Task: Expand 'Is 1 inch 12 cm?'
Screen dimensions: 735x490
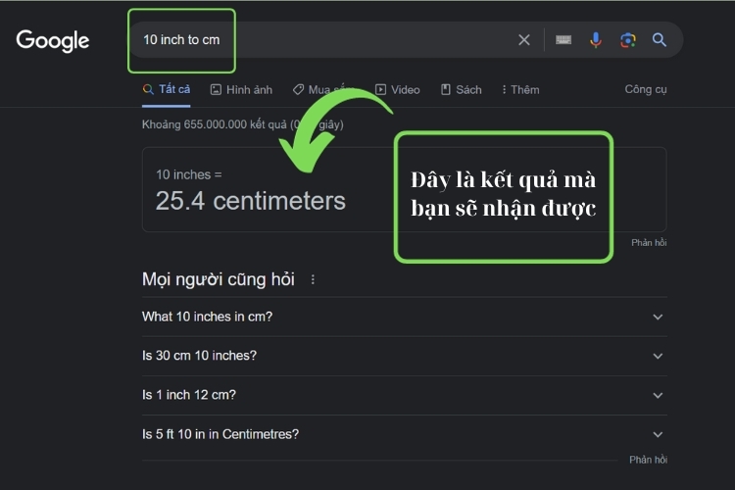Action: click(404, 395)
